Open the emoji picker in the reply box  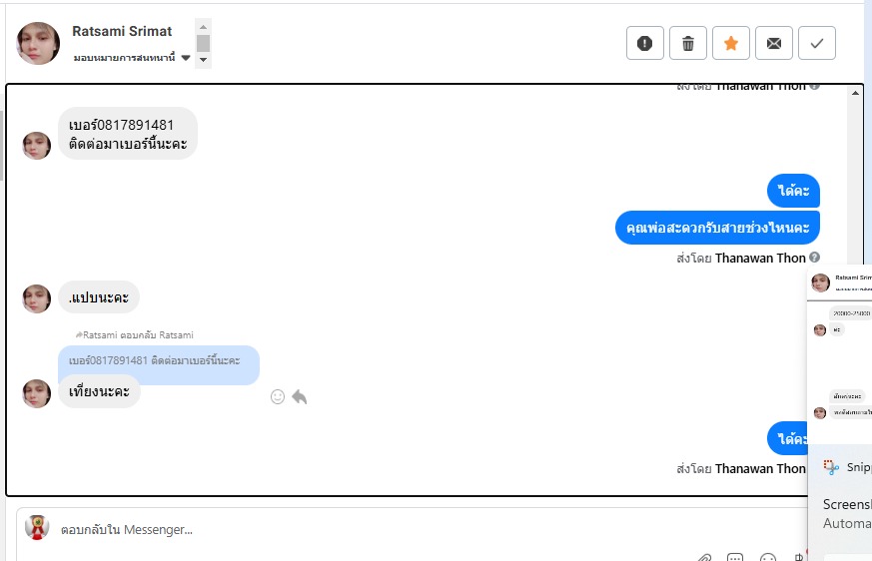(768, 557)
